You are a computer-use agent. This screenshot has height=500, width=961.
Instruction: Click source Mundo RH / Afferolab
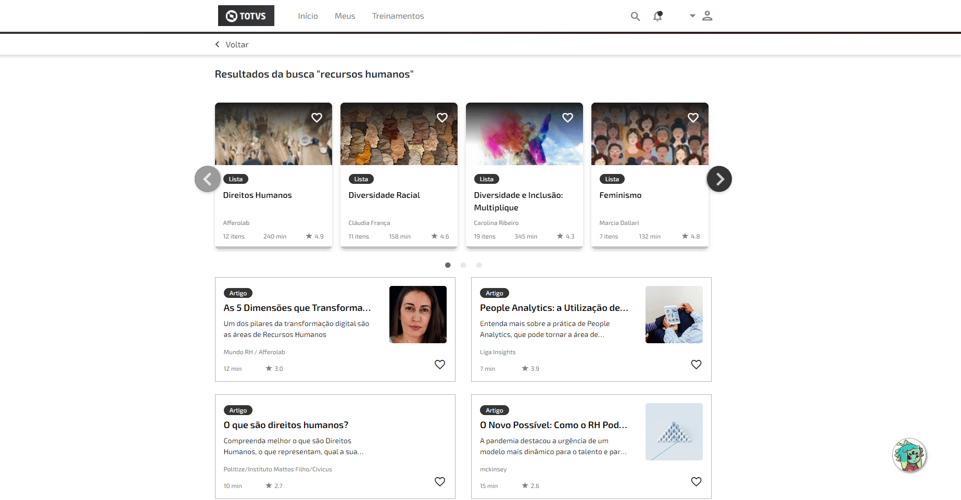click(x=254, y=352)
